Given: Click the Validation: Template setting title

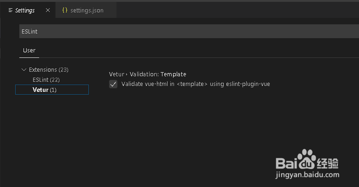Looking at the screenshot, I should click(x=158, y=74).
